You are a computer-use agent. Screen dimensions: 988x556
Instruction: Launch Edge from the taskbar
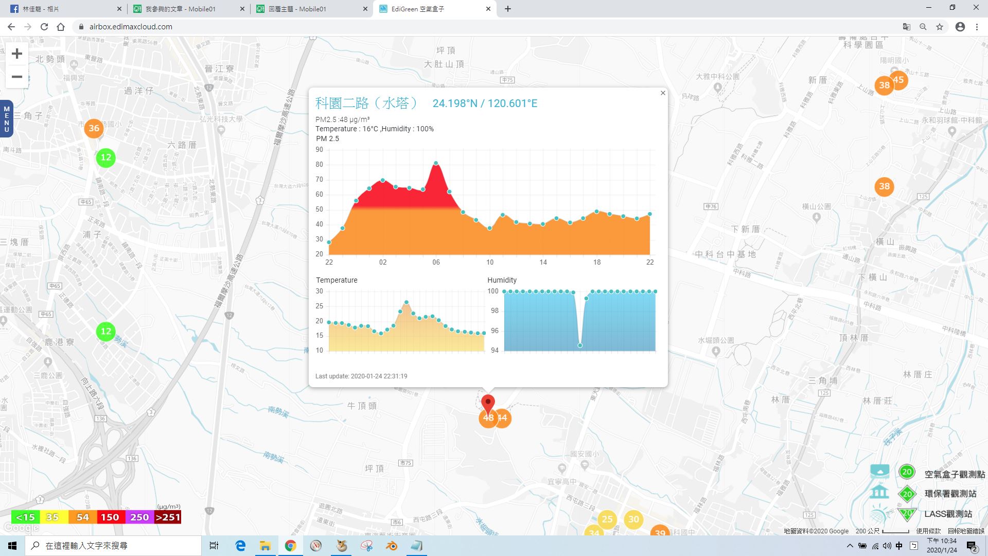coord(240,546)
